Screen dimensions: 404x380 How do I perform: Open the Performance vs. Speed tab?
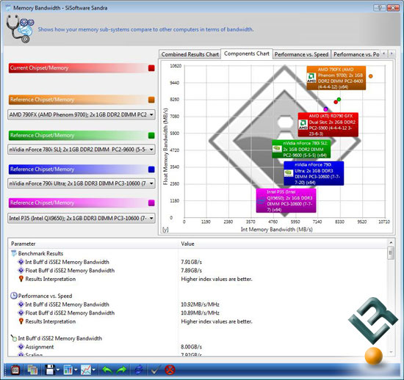click(301, 54)
